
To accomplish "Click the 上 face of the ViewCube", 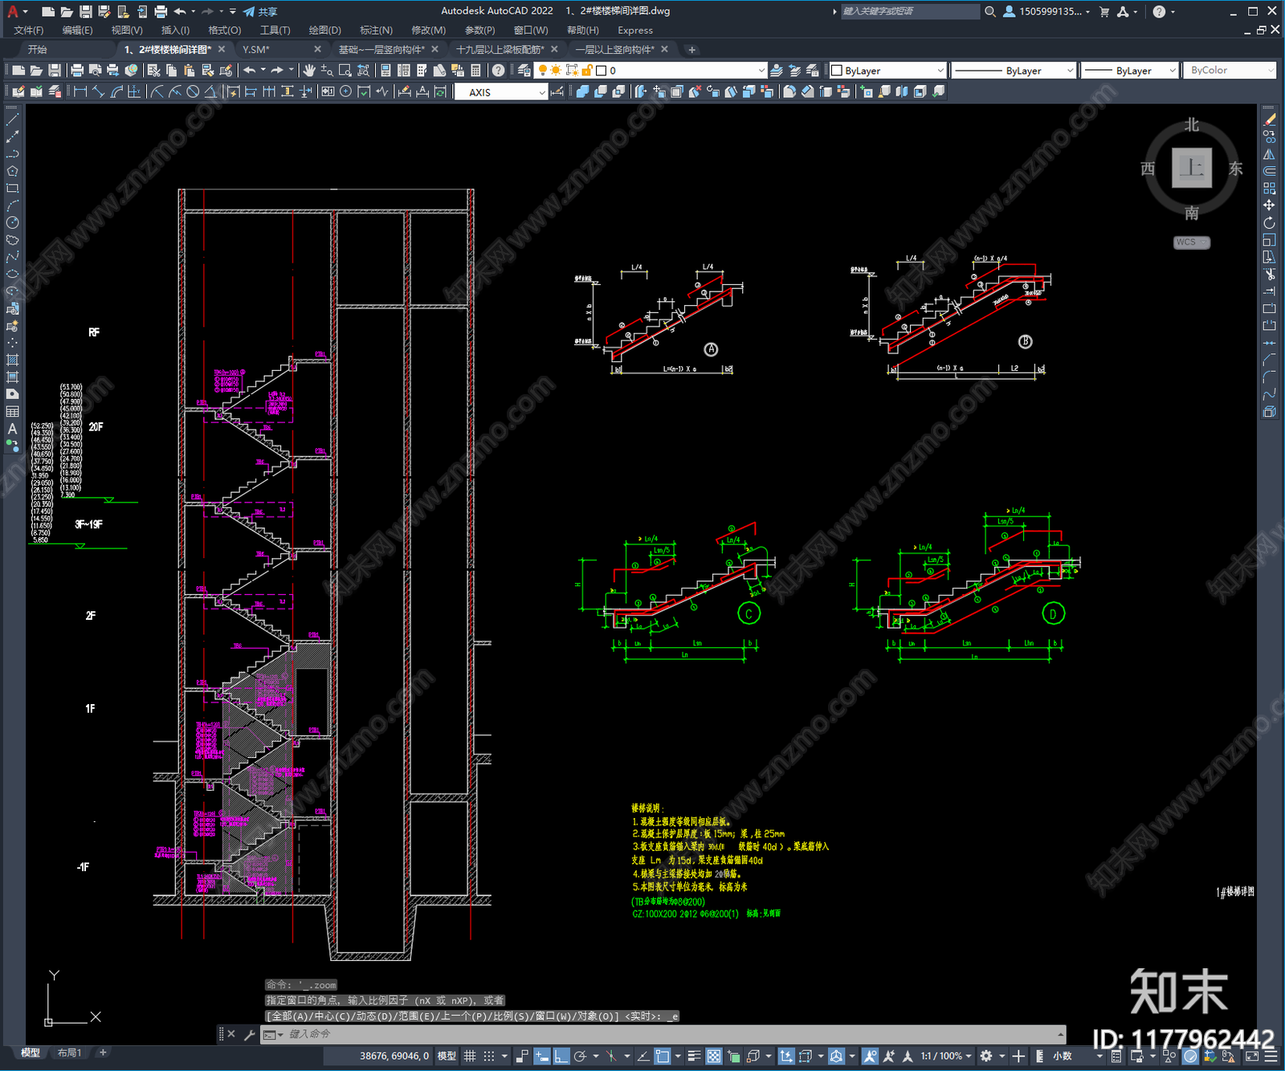I will coord(1191,168).
